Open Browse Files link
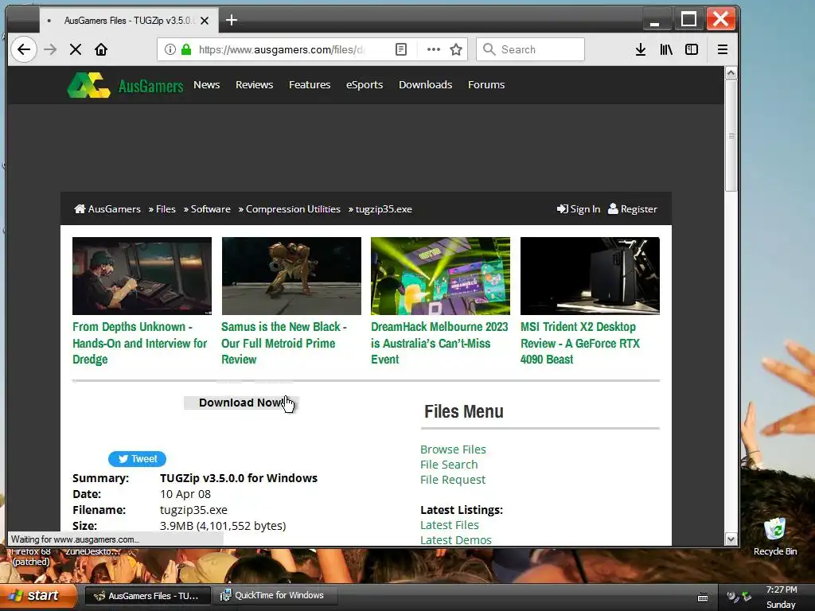Viewport: 815px width, 611px height. coord(453,449)
